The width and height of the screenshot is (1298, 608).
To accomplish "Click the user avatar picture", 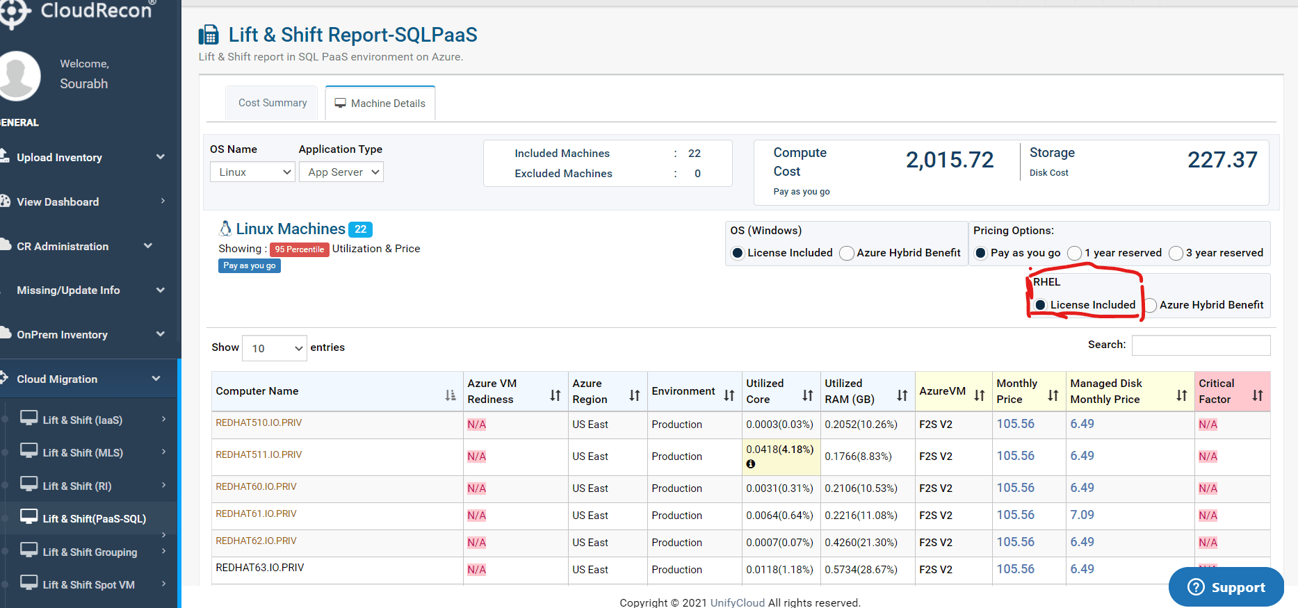I will (x=17, y=75).
